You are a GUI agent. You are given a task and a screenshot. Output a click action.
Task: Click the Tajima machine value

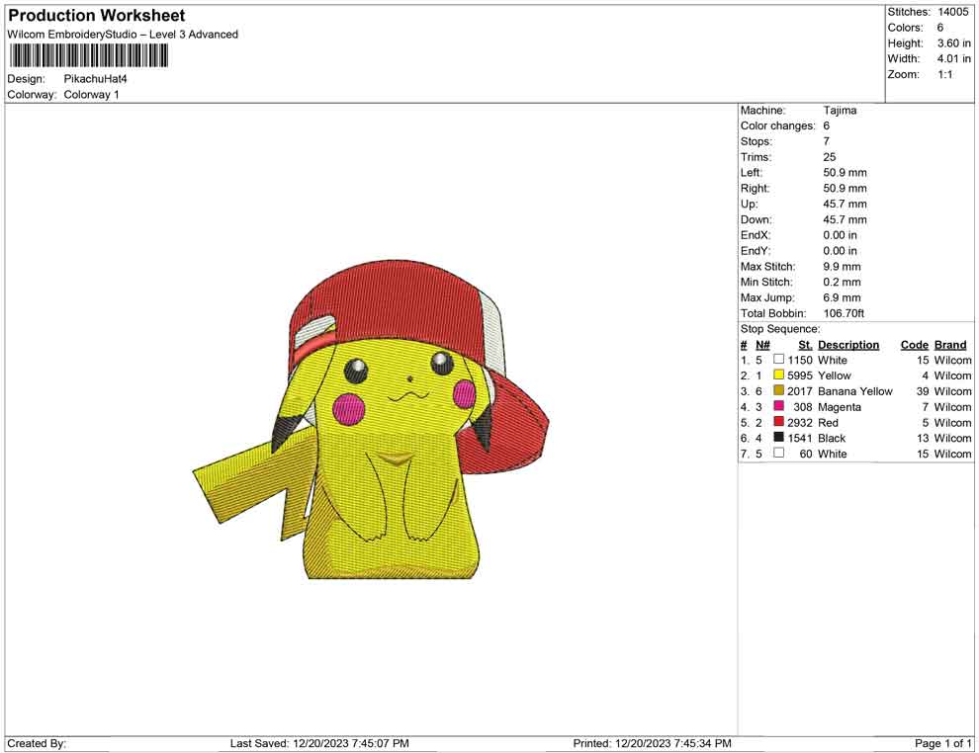click(x=840, y=111)
